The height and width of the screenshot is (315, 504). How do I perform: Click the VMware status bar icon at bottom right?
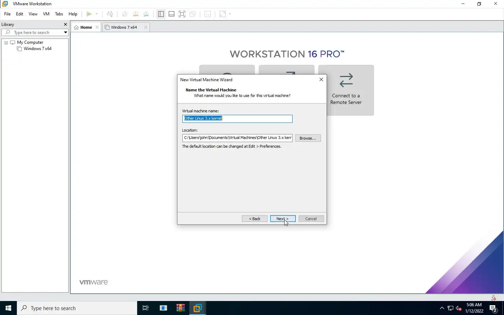pyautogui.click(x=493, y=298)
